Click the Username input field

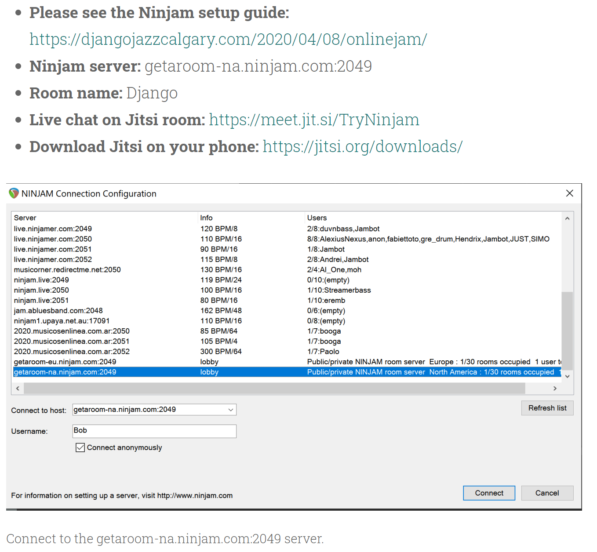point(154,431)
